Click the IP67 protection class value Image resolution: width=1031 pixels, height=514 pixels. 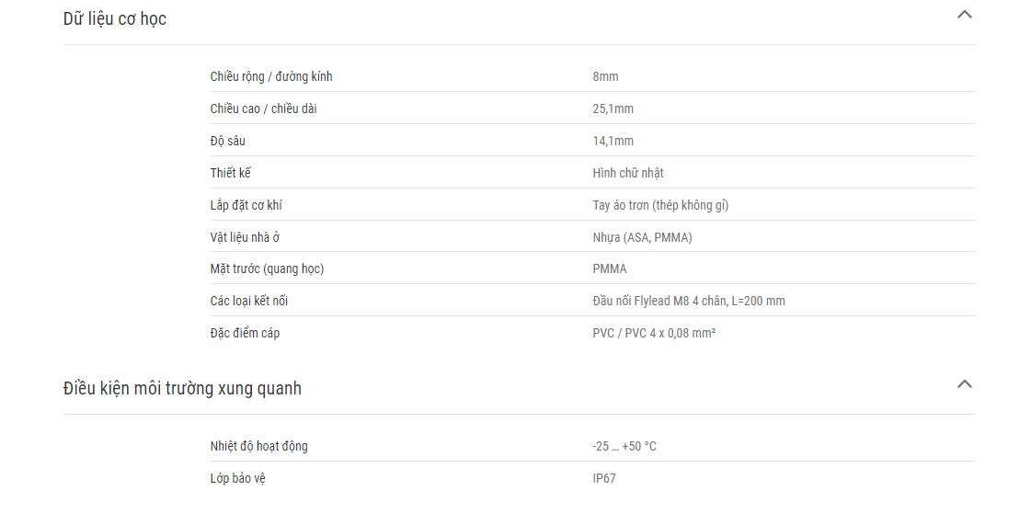[603, 479]
